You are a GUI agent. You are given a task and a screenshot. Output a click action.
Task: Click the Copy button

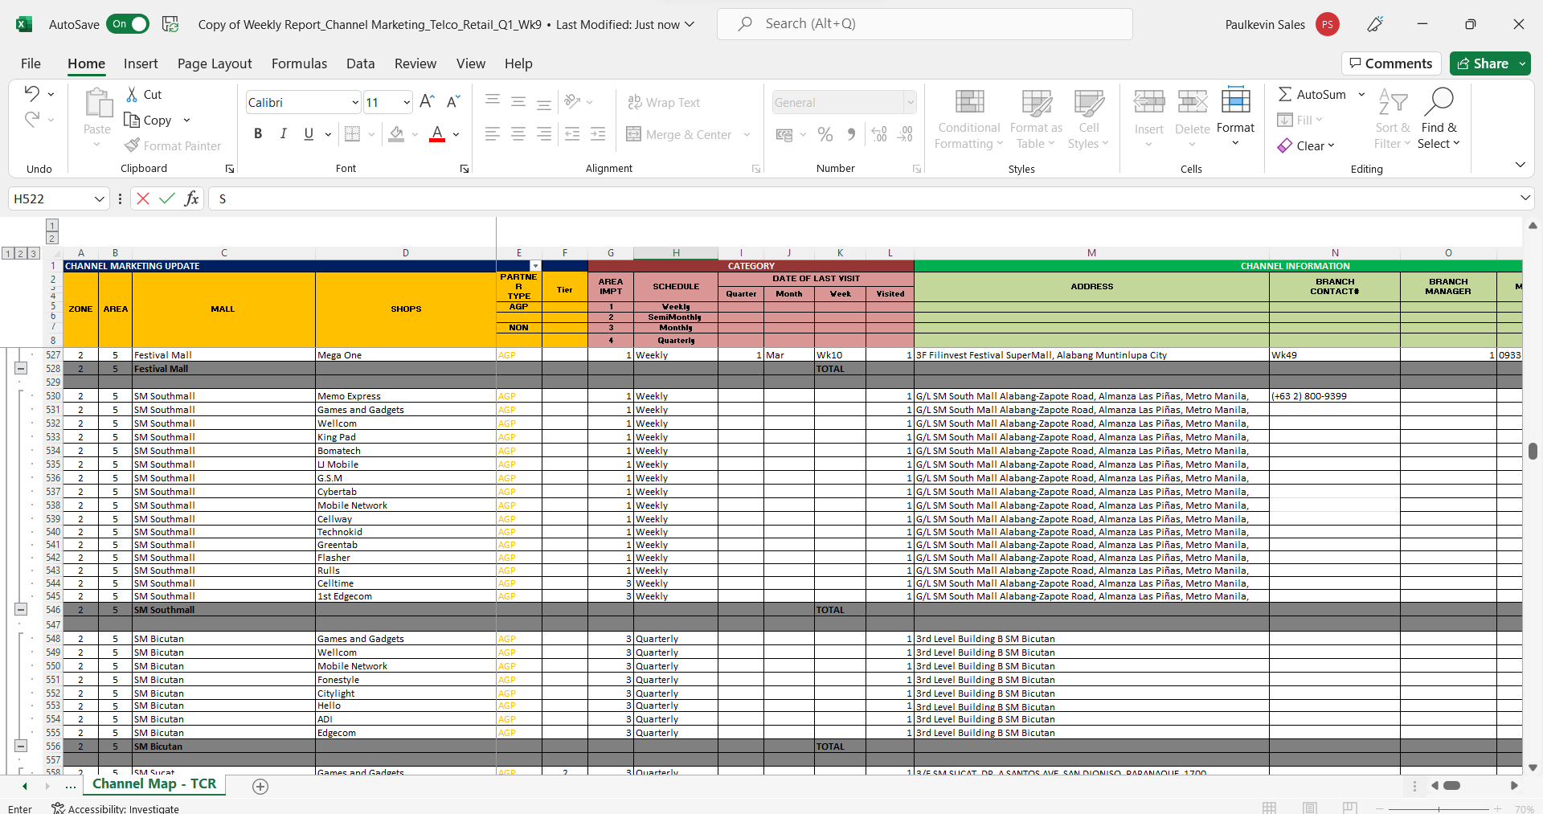148,120
